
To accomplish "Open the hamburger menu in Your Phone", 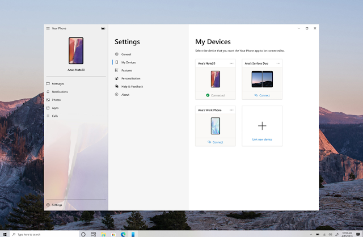I will pyautogui.click(x=48, y=28).
